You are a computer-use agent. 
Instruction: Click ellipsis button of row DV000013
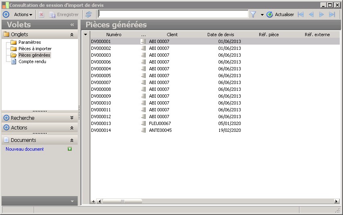click(143, 123)
